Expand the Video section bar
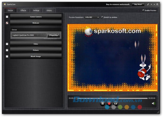The image size is (163, 117). (x=36, y=44)
